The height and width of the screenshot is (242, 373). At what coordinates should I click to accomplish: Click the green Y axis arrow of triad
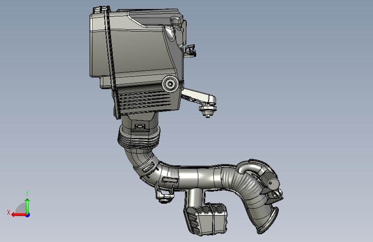point(28,206)
